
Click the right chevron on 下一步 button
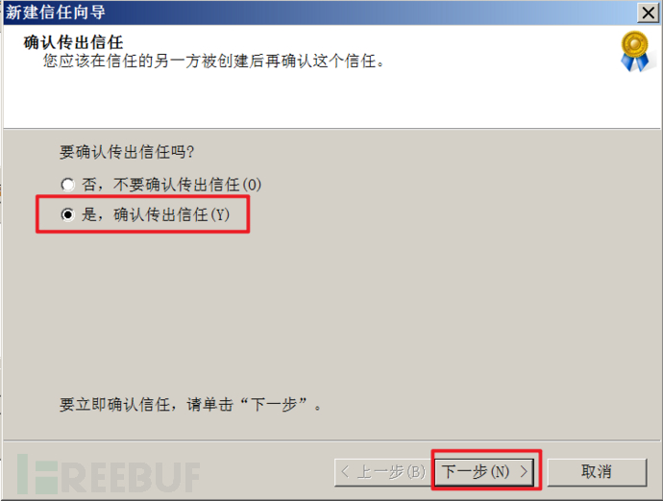point(524,471)
